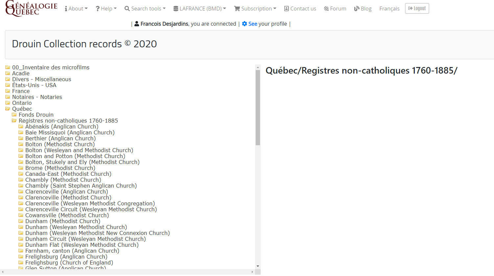Select the Ontario tree entry
This screenshot has width=494, height=276.
(x=22, y=103)
